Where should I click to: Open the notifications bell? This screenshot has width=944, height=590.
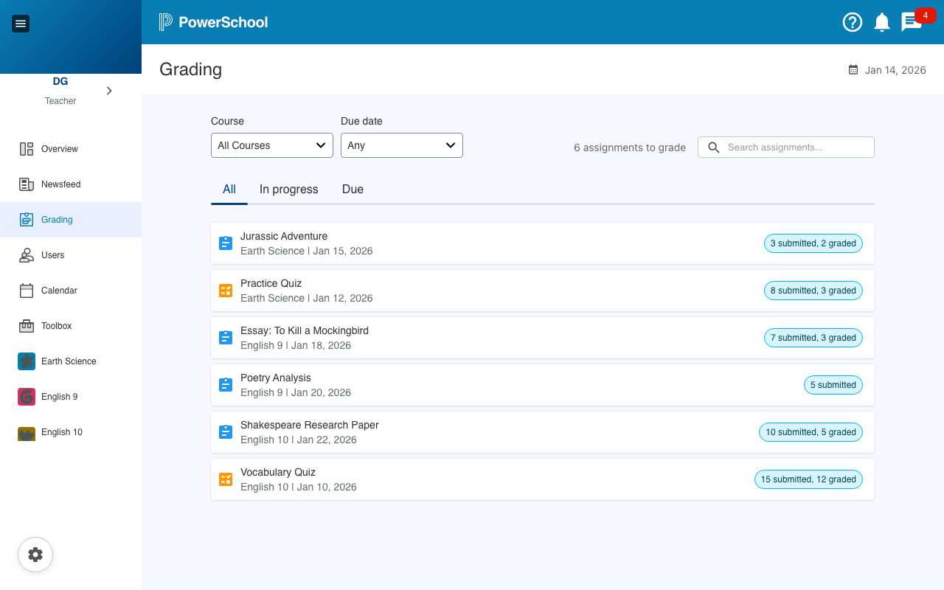(x=881, y=22)
